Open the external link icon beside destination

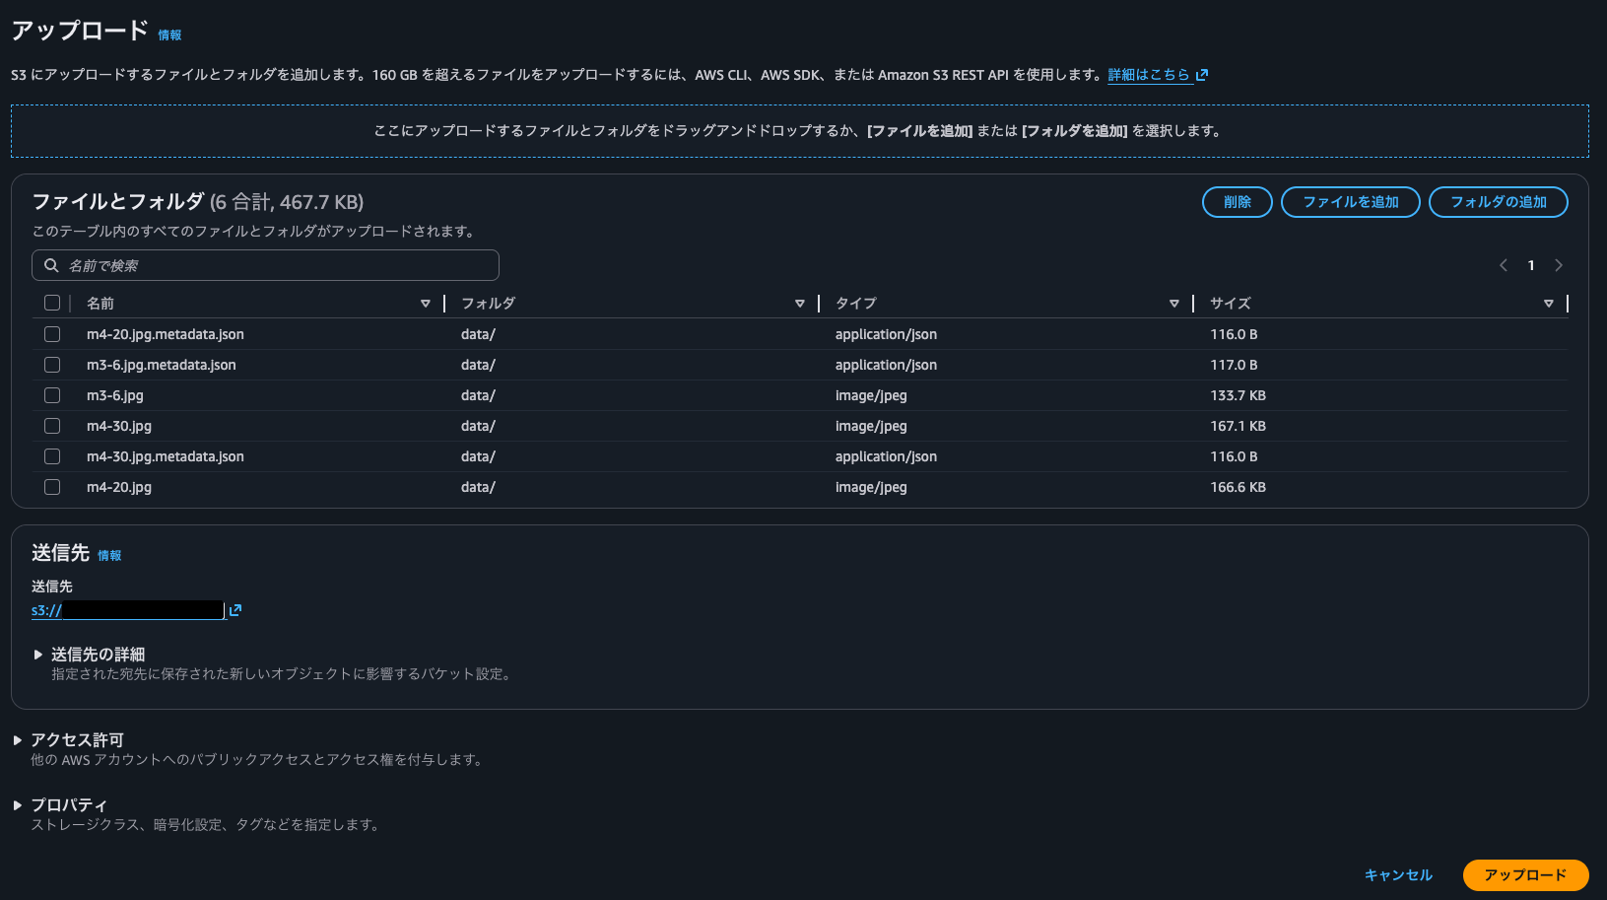click(x=235, y=611)
